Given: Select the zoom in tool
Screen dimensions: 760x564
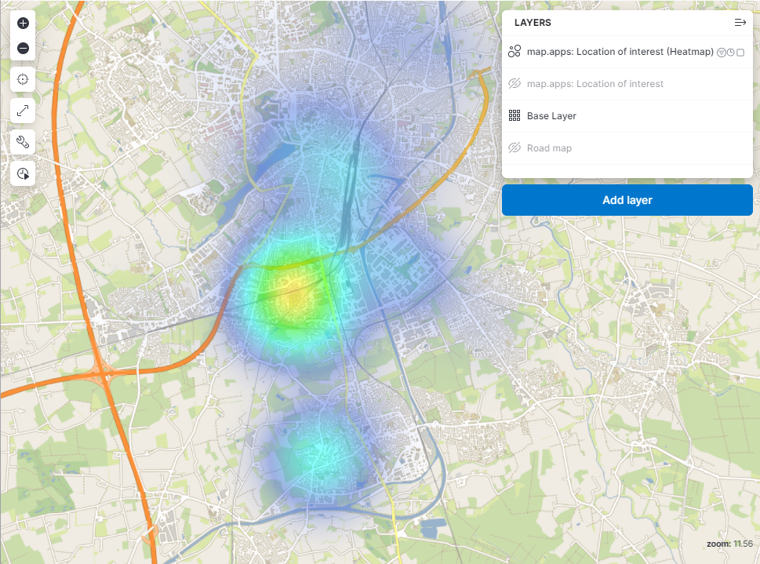Looking at the screenshot, I should tap(23, 23).
